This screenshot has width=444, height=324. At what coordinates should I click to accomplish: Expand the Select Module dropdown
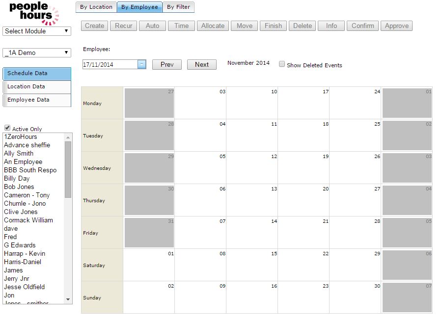[37, 31]
